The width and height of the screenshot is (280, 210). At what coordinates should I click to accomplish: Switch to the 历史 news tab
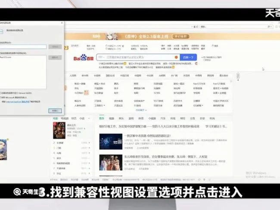click(x=202, y=118)
